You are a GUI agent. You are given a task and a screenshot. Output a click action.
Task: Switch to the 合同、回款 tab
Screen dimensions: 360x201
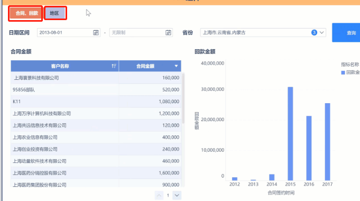click(26, 13)
